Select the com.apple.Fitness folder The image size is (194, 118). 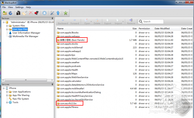69,107
